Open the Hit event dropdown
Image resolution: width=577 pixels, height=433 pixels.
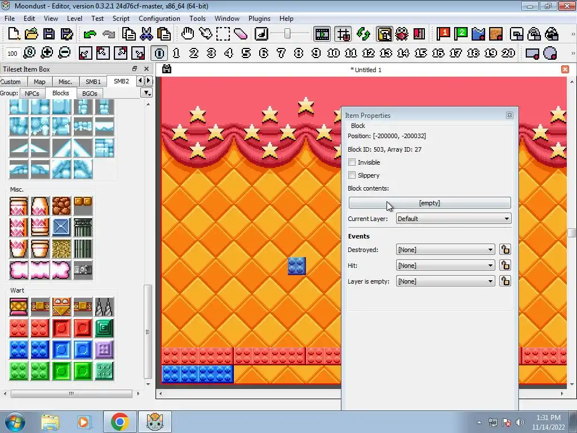coord(445,266)
